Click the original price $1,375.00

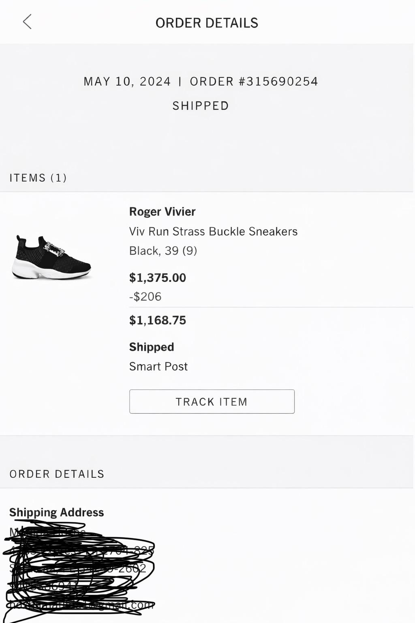(157, 278)
